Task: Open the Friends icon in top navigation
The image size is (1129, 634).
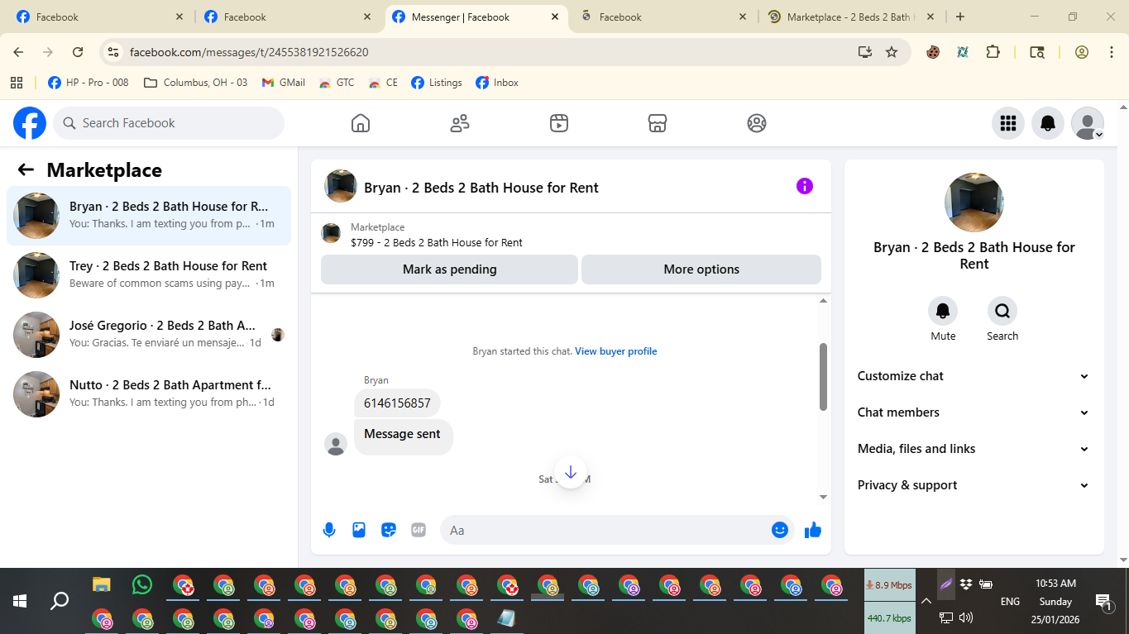Action: 460,123
